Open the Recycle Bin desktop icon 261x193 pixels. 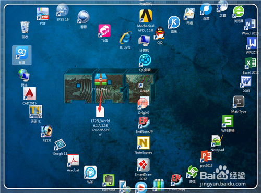pyautogui.click(x=25, y=28)
